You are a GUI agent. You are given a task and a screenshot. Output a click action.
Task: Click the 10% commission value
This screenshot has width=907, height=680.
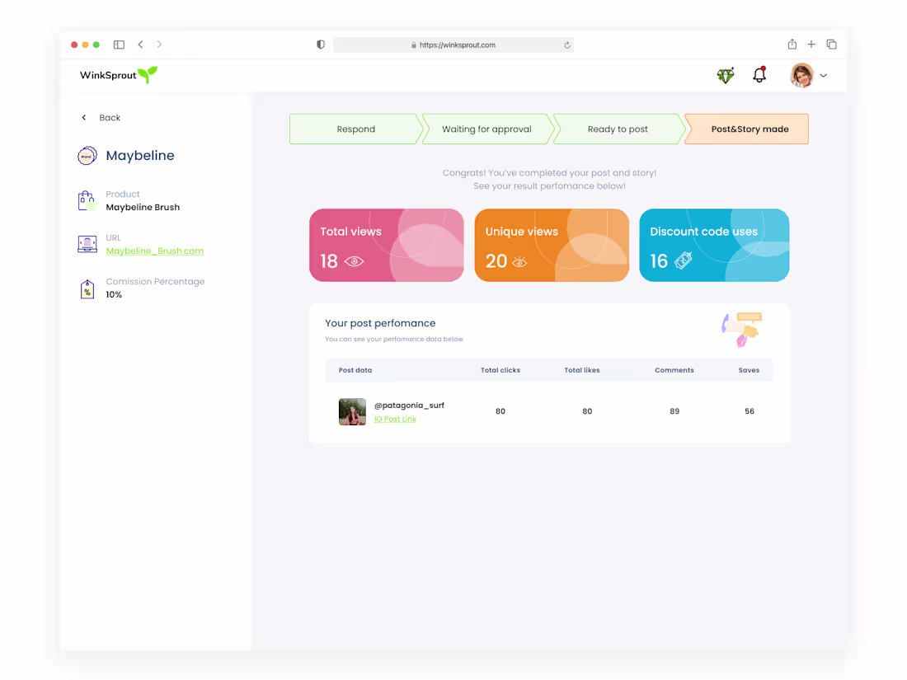coord(114,294)
